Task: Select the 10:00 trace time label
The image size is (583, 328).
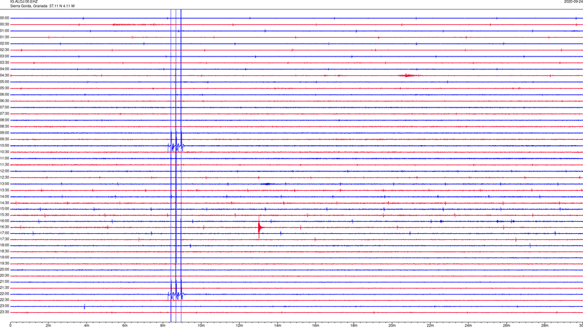Action: tap(5, 146)
